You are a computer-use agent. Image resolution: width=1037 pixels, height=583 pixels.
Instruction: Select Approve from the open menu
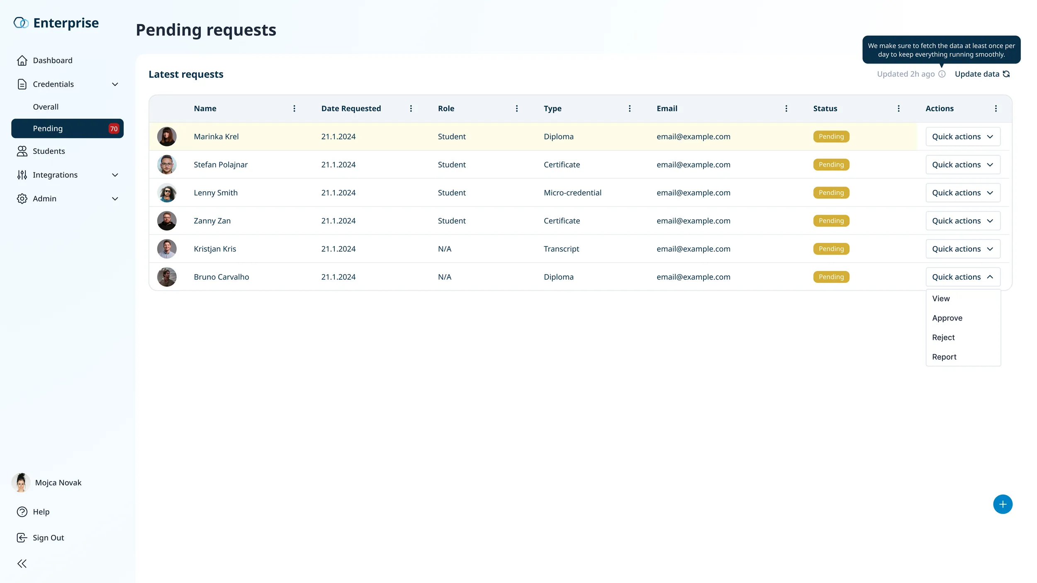[963, 318]
